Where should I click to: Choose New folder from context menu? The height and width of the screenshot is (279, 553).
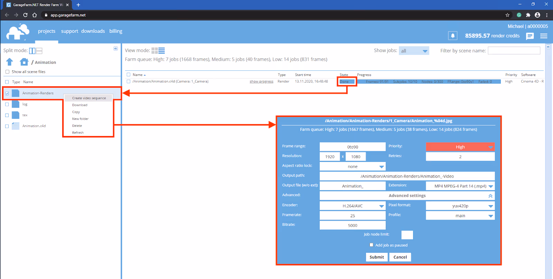coord(80,119)
